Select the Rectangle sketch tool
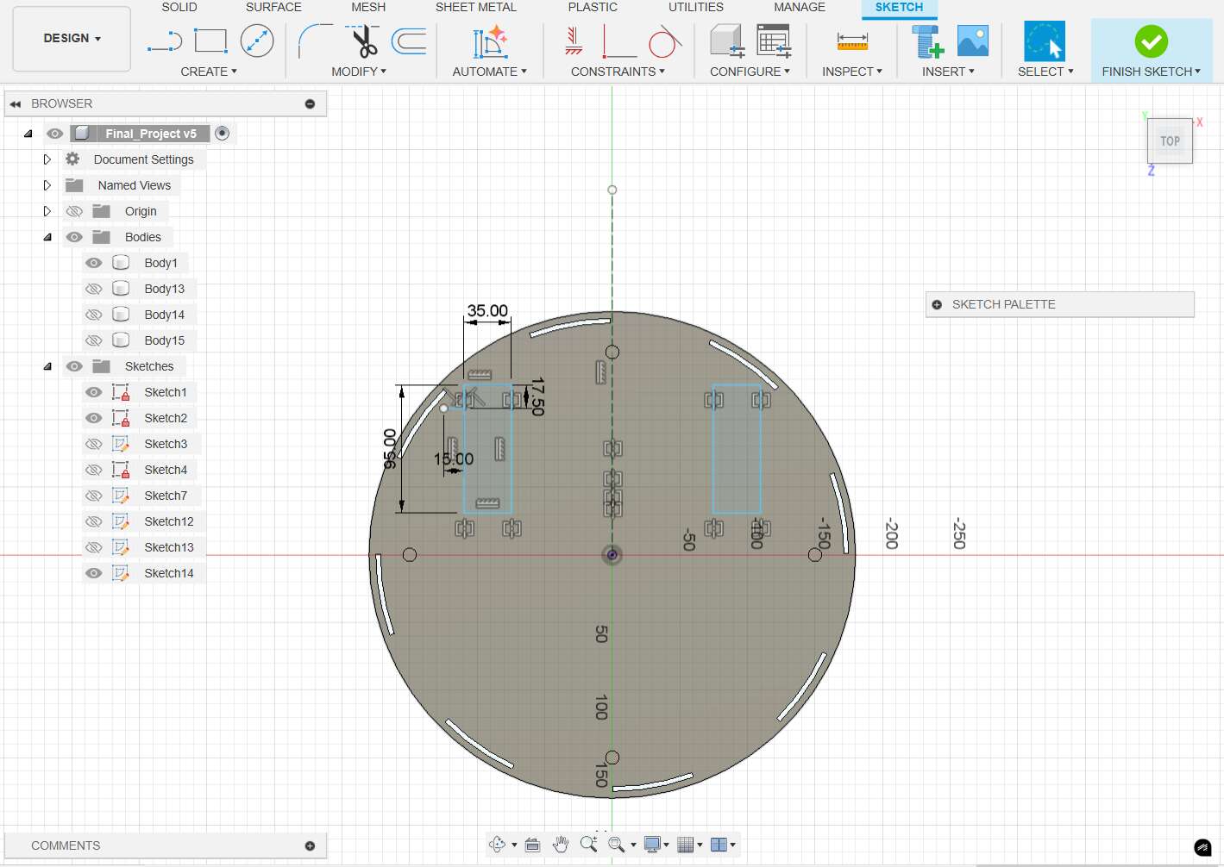The height and width of the screenshot is (867, 1224). point(210,41)
